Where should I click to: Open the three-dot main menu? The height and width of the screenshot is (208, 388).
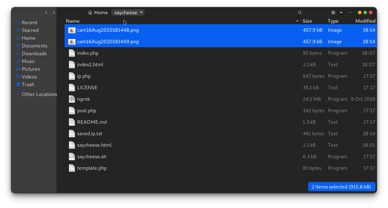(x=350, y=13)
